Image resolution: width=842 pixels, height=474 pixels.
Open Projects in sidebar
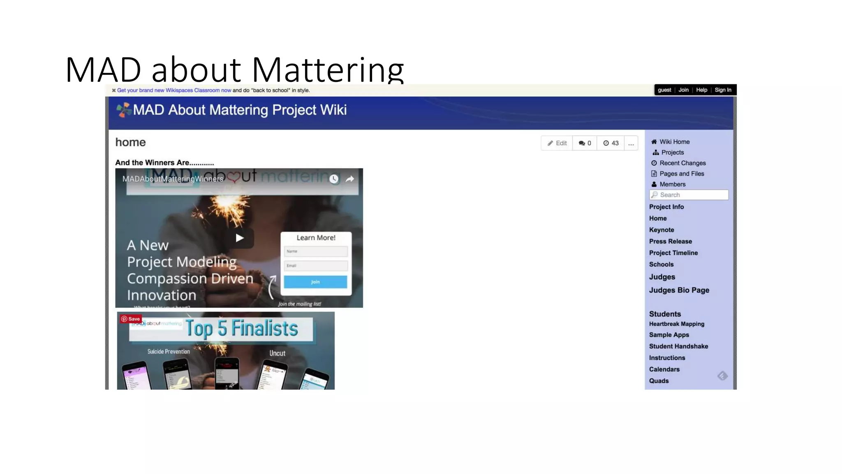coord(668,153)
